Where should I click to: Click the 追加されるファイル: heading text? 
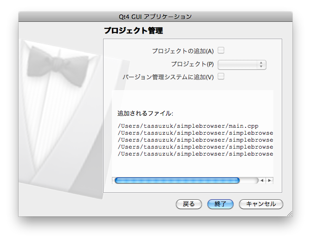pyautogui.click(x=145, y=113)
